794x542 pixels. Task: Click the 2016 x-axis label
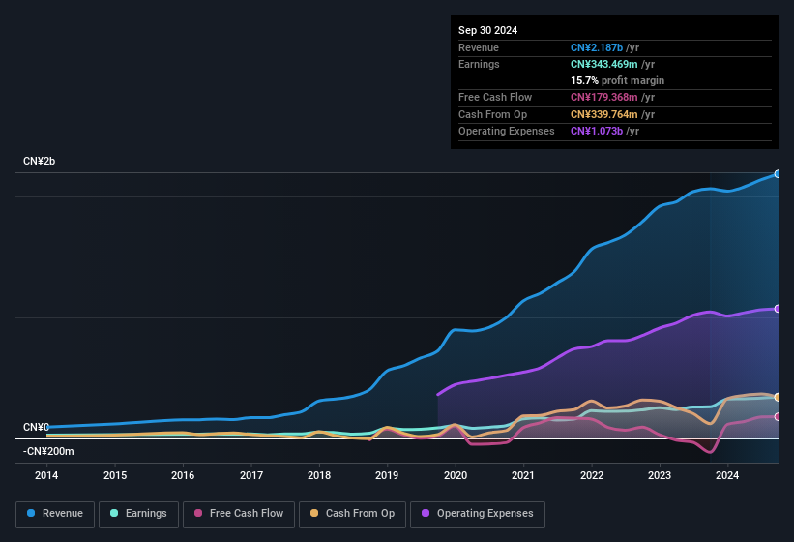pos(183,475)
